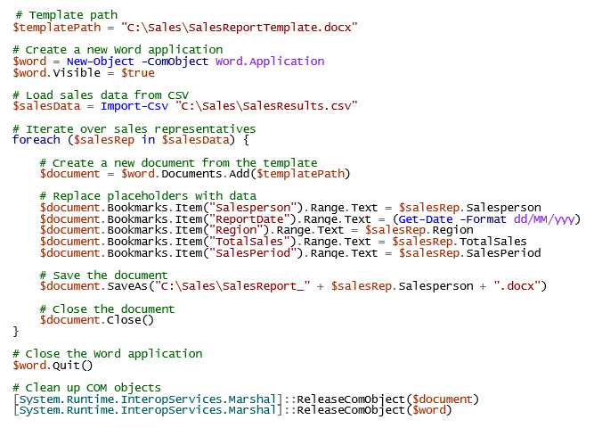Click the -ComObject parameter
594x428 pixels.
click(x=175, y=62)
